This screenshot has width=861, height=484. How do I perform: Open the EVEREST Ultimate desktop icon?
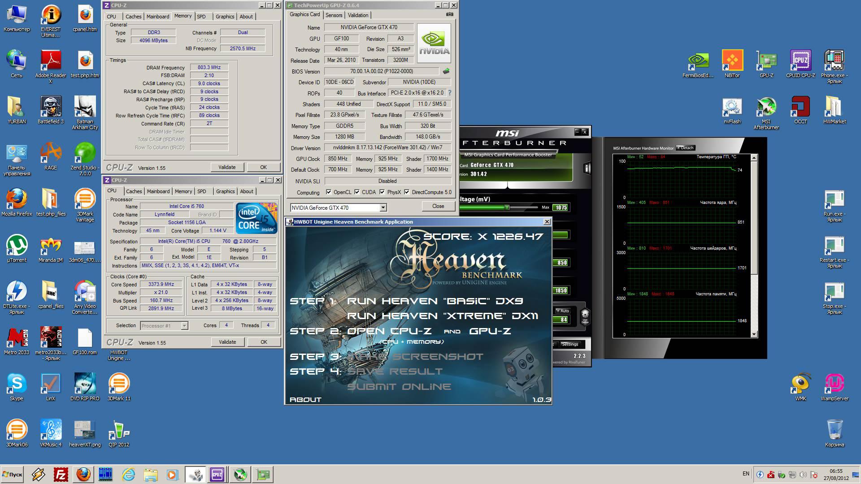point(51,21)
